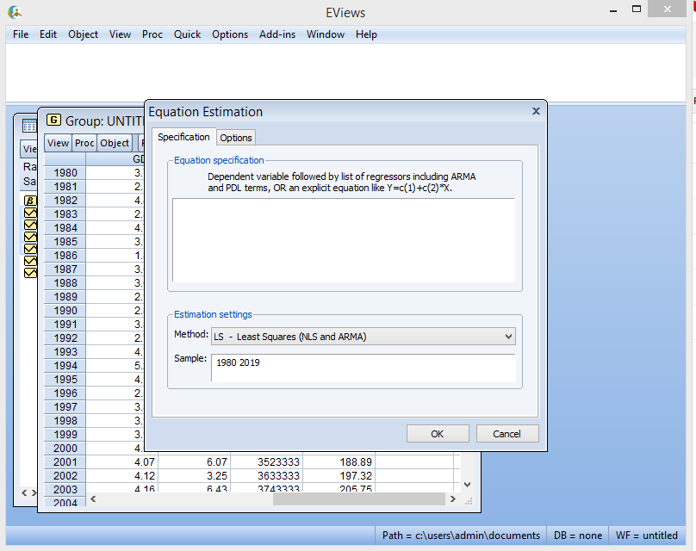The image size is (696, 551).
Task: Click Object button in Group window toolbar
Action: [x=115, y=143]
